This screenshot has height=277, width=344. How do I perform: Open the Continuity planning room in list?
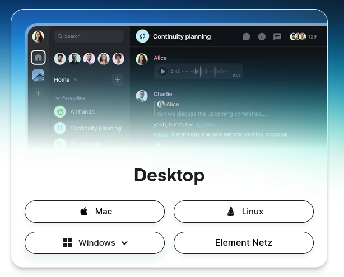click(x=88, y=128)
